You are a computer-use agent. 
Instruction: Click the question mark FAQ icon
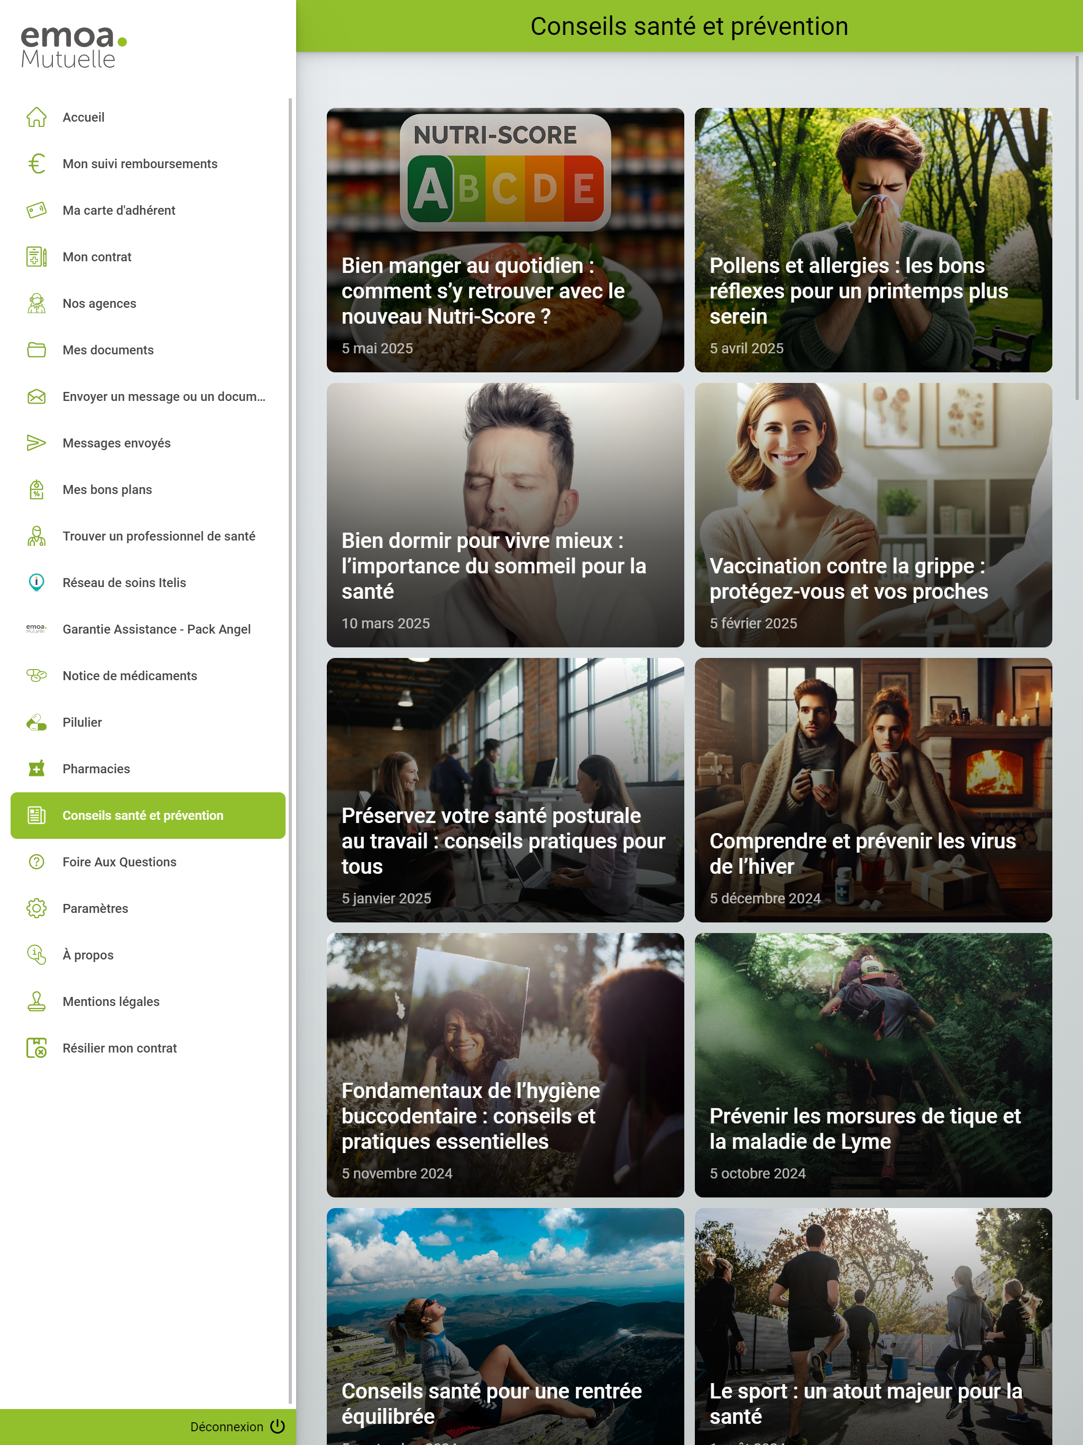pos(36,862)
